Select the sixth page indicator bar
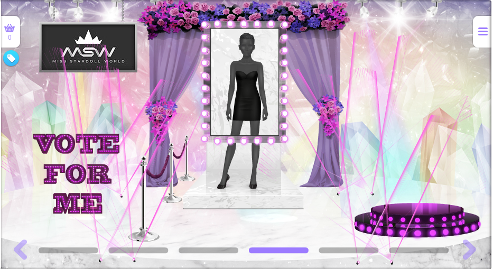This screenshot has width=493, height=269. pos(419,251)
